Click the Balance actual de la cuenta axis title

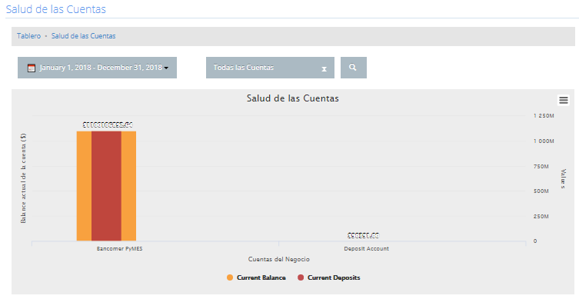23,178
